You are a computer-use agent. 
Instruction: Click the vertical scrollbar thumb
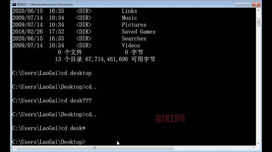pyautogui.click(x=258, y=22)
